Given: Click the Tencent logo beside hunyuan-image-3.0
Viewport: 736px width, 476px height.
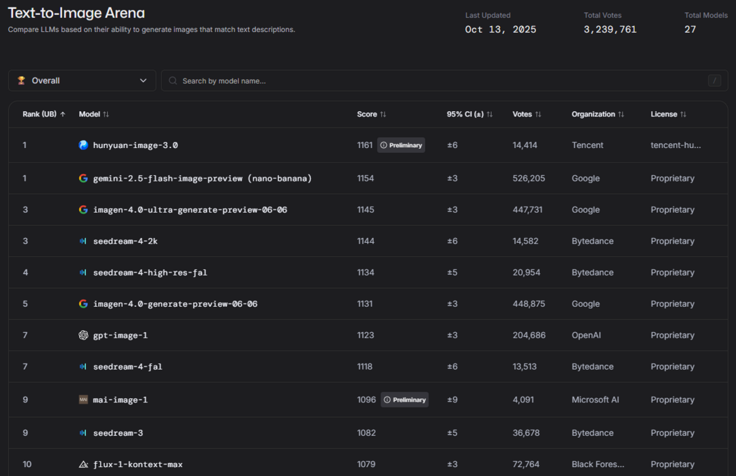Looking at the screenshot, I should 83,145.
